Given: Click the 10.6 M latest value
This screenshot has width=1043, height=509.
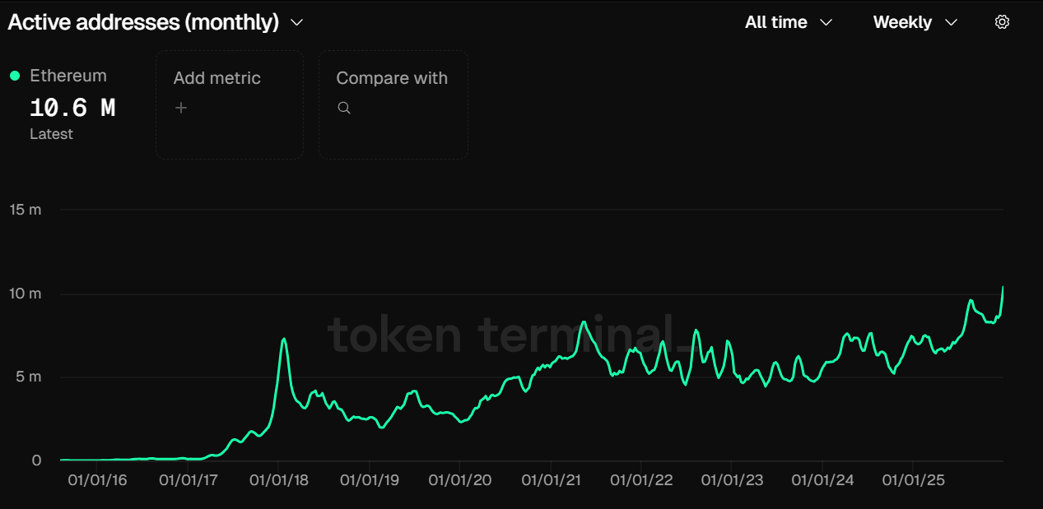Looking at the screenshot, I should tap(72, 108).
